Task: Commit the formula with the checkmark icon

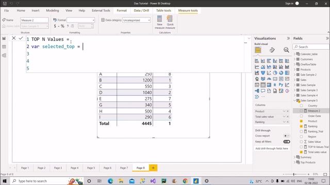Action: coord(21,38)
